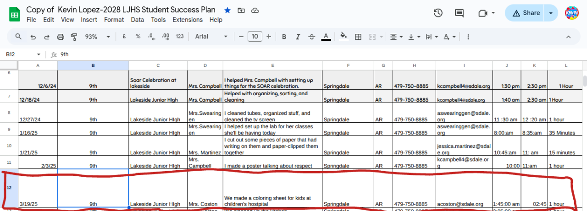
Task: Increase decimal places
Action: coord(166,37)
